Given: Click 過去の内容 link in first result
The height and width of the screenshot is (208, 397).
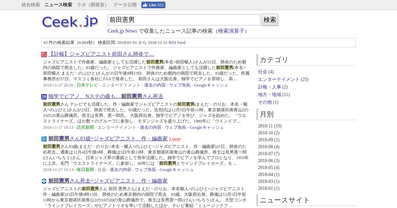Looking at the screenshot, I should (155, 85).
